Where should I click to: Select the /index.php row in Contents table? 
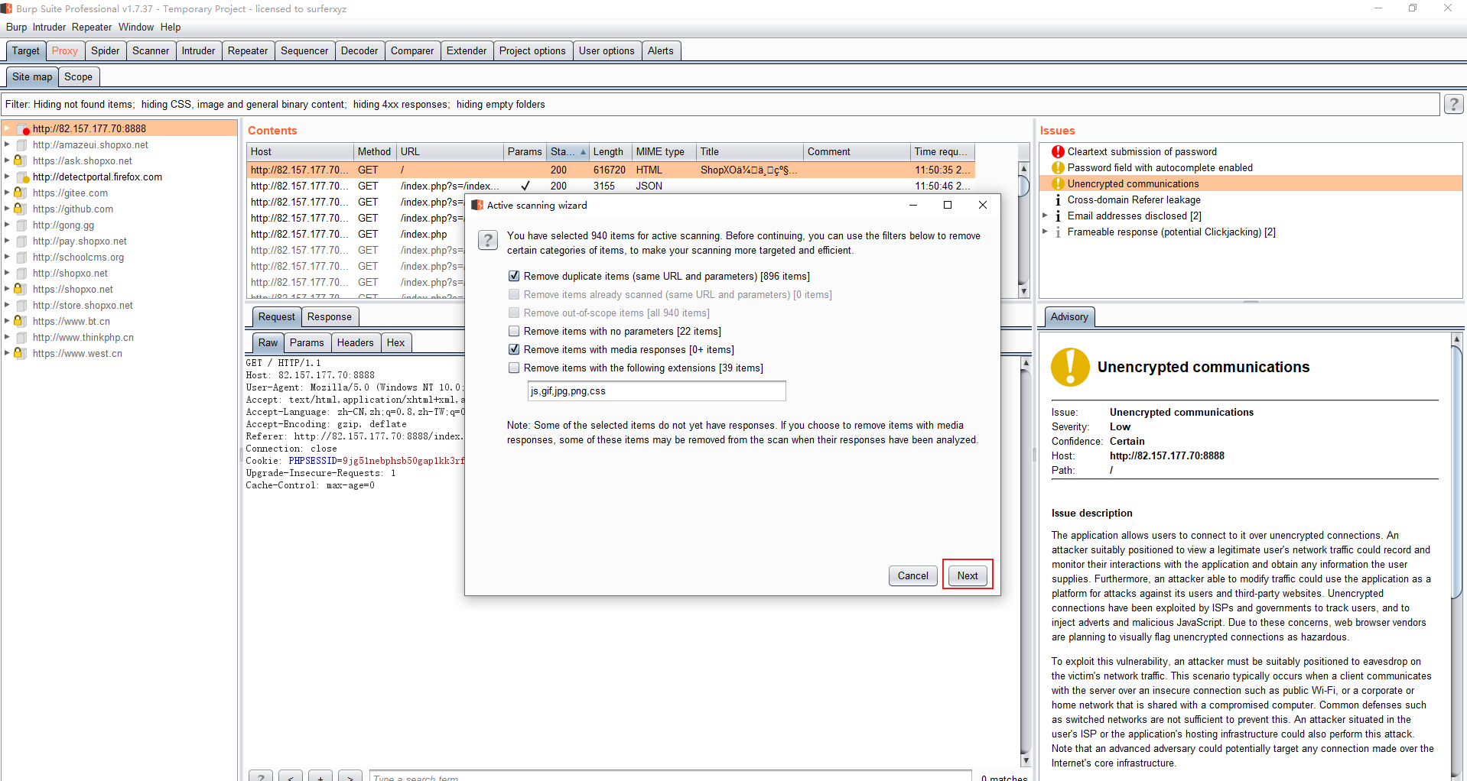610,234
